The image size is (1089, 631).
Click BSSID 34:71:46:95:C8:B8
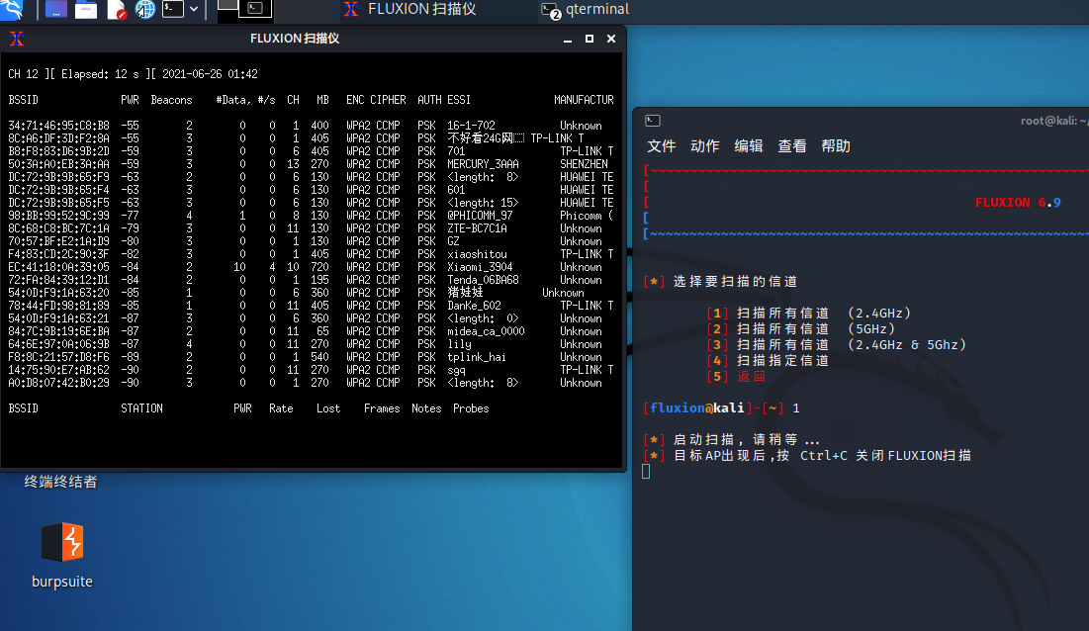coord(59,126)
